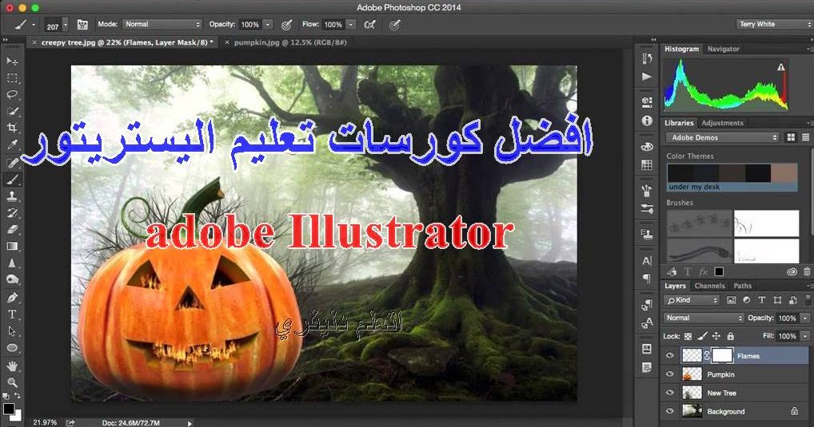Select the Quick Selection tool
Viewport: 814px width, 427px height.
[x=12, y=112]
